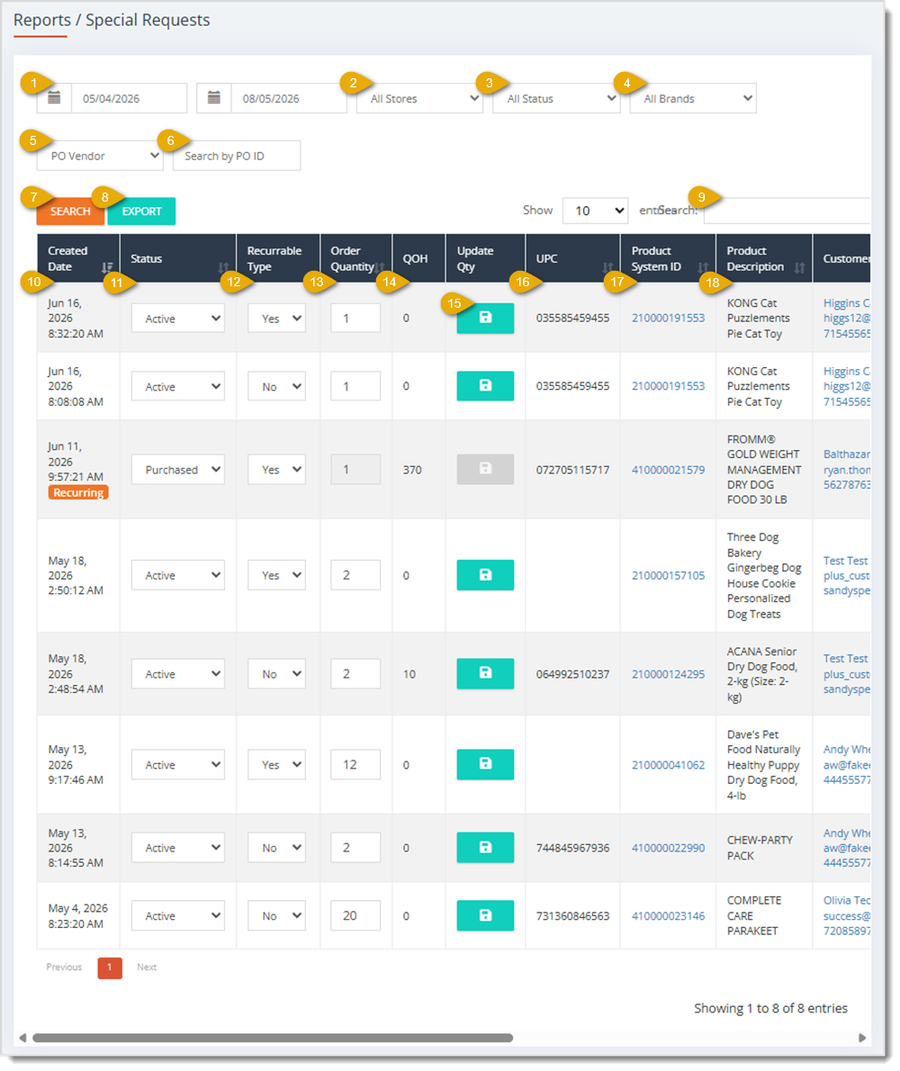Open product link 410000023146
The image size is (900, 1071).
pos(668,916)
